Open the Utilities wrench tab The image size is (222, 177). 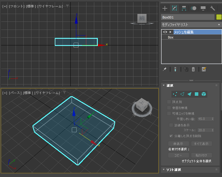212,8
